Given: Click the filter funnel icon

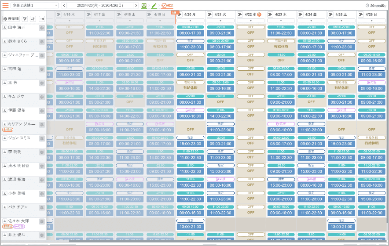Looking at the screenshot, I should point(25,19).
